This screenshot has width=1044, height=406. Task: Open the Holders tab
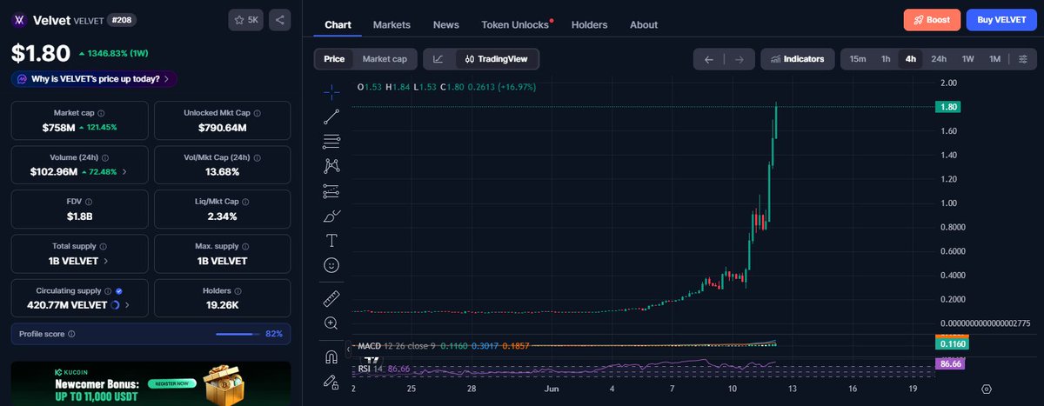point(590,24)
